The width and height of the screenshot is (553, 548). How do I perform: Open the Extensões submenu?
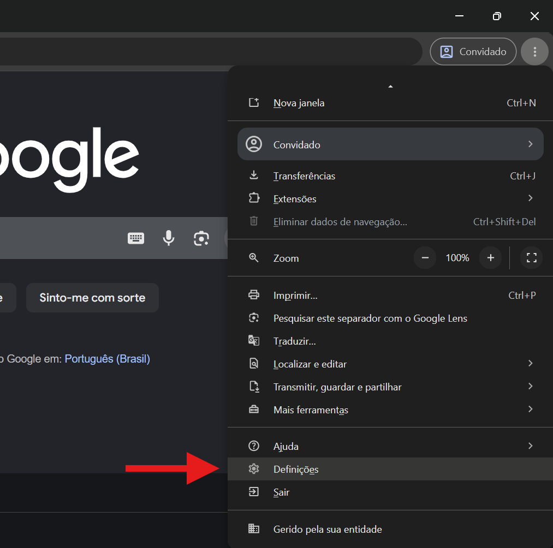click(390, 198)
